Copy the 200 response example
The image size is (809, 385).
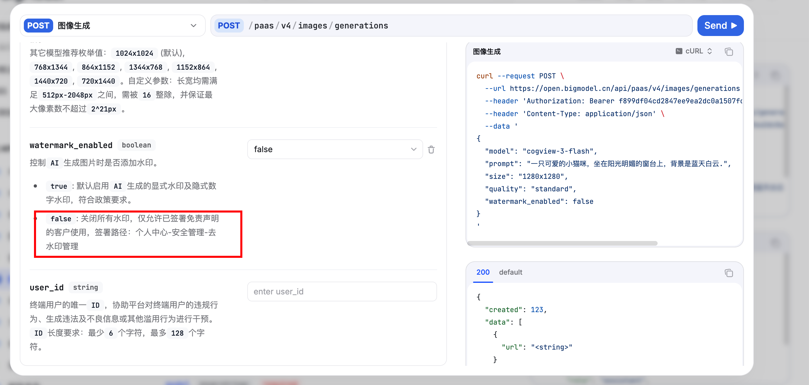click(729, 273)
